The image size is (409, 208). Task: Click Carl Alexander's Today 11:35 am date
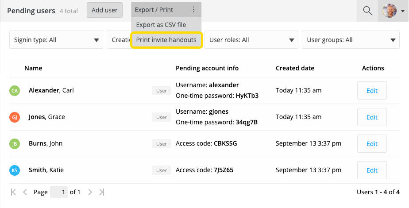pyautogui.click(x=298, y=90)
